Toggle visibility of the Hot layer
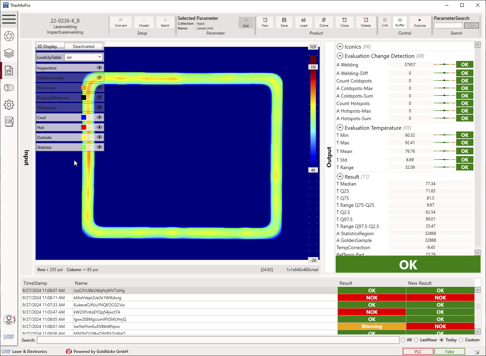The image size is (486, 356). (99, 127)
